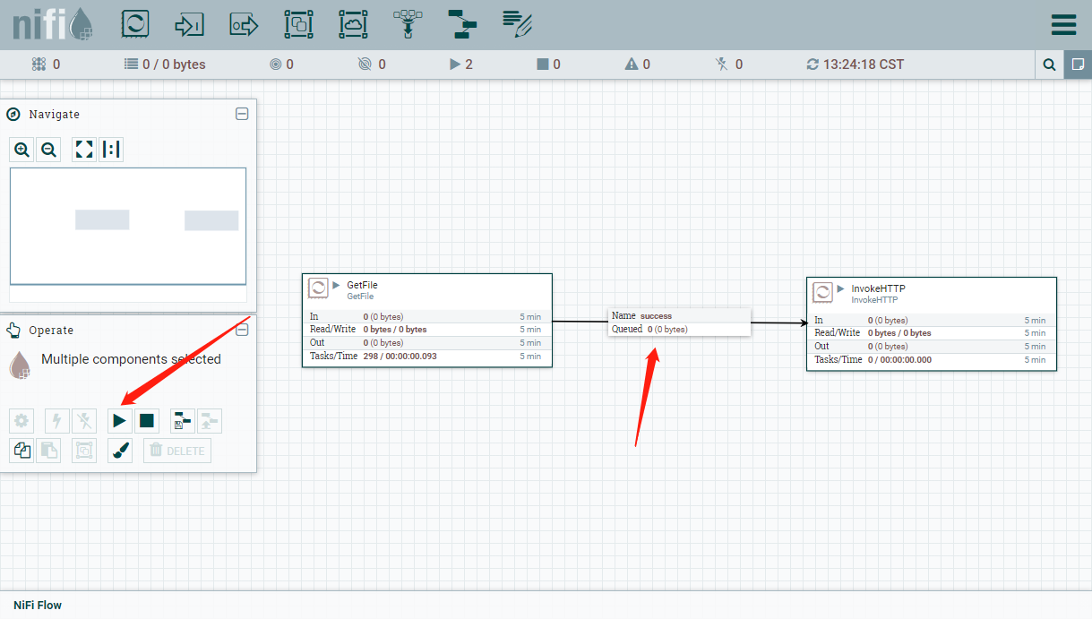The height and width of the screenshot is (619, 1092).
Task: Click the DELETE button
Action: point(177,451)
